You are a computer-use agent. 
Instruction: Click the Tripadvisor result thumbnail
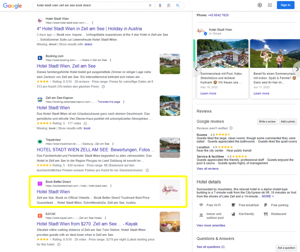(170, 148)
